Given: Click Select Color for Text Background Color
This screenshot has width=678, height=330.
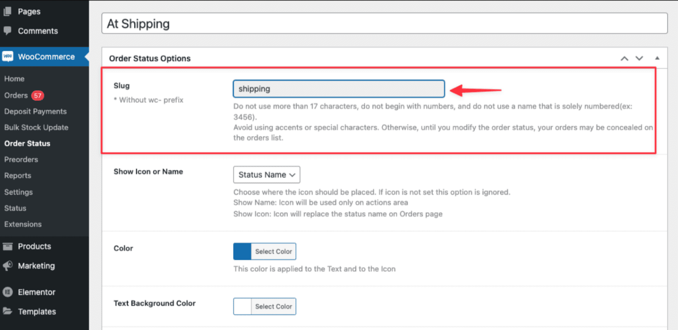Looking at the screenshot, I should pyautogui.click(x=274, y=306).
